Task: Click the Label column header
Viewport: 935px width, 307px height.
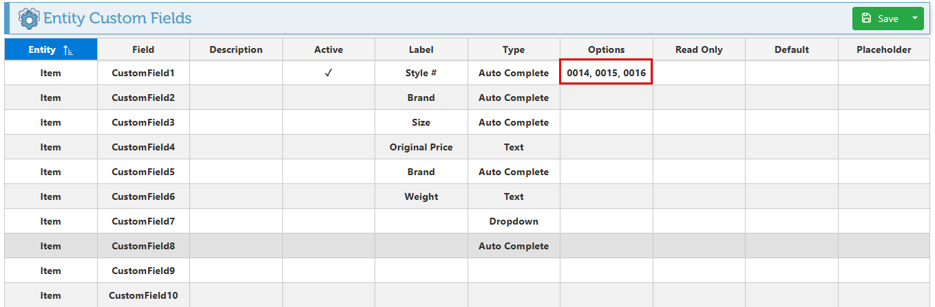Action: (421, 49)
